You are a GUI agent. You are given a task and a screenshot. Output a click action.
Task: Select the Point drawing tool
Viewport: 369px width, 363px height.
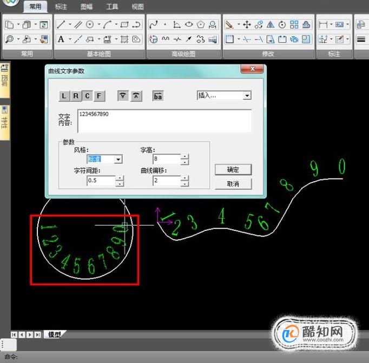click(x=165, y=24)
